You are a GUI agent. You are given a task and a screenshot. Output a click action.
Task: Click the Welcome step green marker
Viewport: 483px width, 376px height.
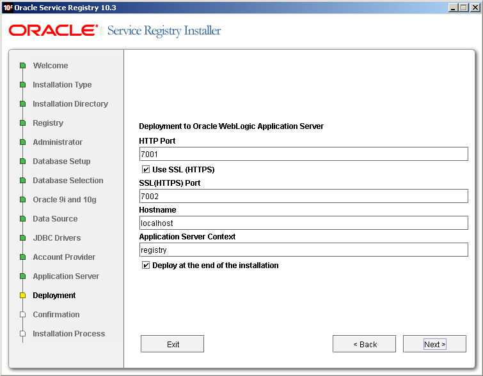(22, 66)
